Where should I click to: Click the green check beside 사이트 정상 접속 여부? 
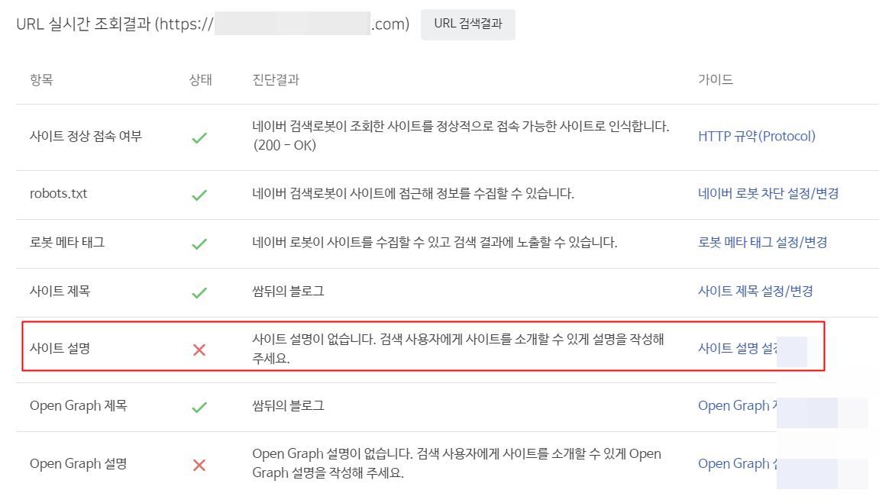click(200, 137)
